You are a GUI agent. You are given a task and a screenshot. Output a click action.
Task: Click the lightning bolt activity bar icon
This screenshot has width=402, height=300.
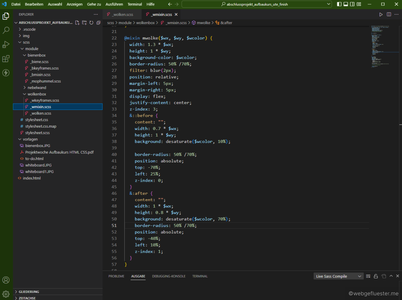point(6,73)
